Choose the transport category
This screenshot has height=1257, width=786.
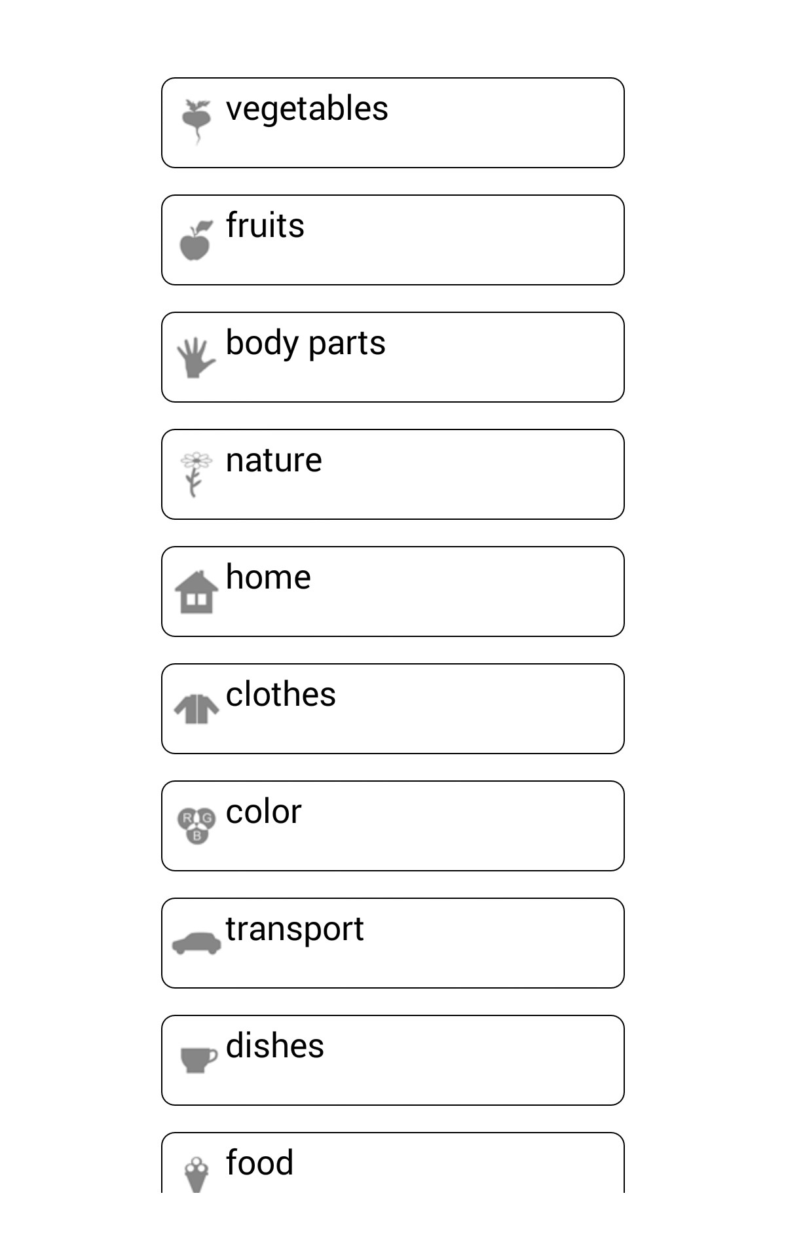pos(393,943)
